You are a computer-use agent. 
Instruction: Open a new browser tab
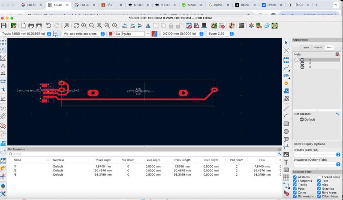[x=316, y=5]
